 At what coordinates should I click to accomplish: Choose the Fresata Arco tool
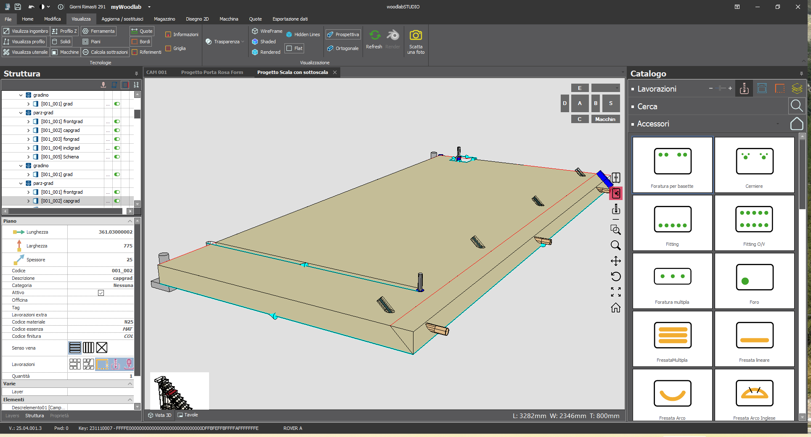(x=671, y=394)
